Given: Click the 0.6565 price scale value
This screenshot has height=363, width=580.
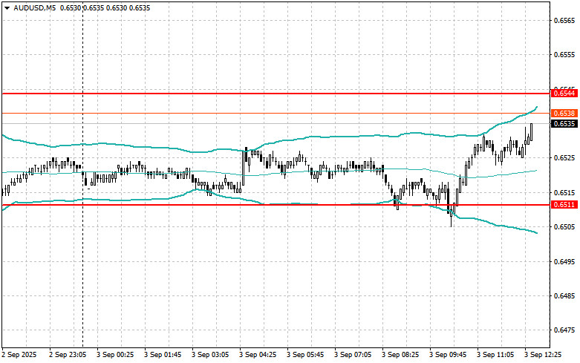Looking at the screenshot, I should click(564, 20).
